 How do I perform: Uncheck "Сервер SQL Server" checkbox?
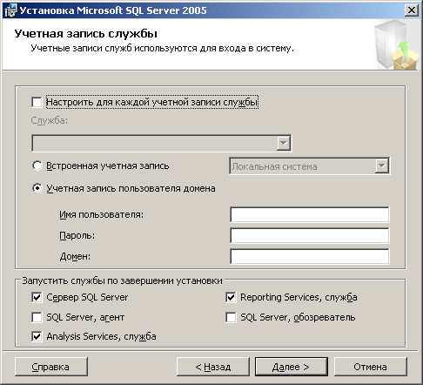point(37,298)
